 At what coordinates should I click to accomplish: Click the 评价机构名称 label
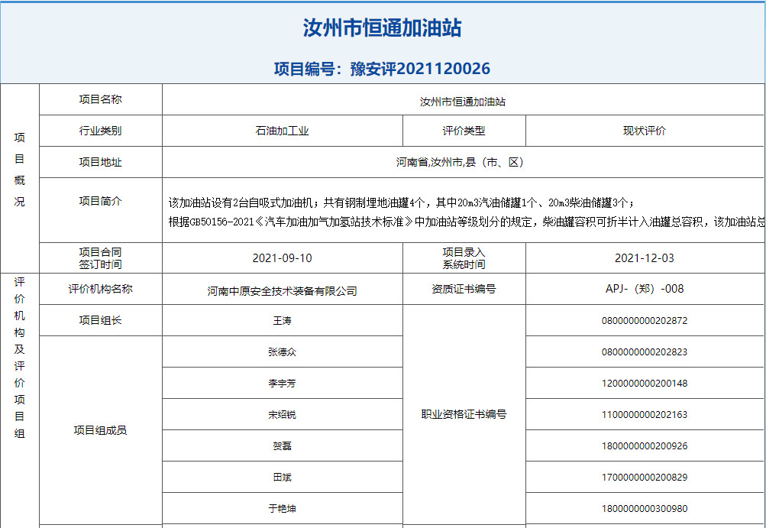point(100,289)
